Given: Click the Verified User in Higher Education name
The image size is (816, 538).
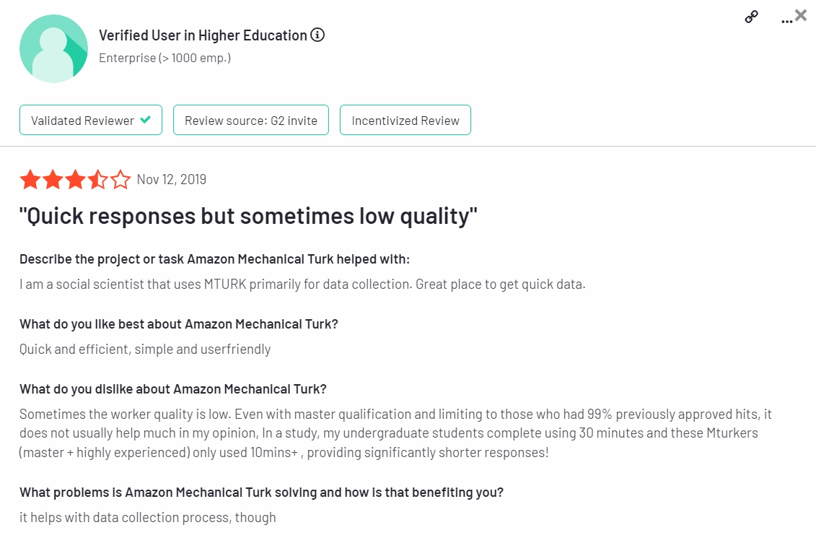Looking at the screenshot, I should 203,35.
